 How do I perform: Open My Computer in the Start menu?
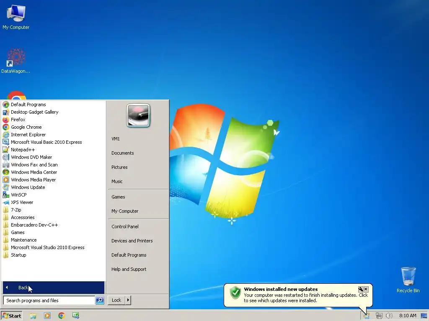[x=125, y=211]
